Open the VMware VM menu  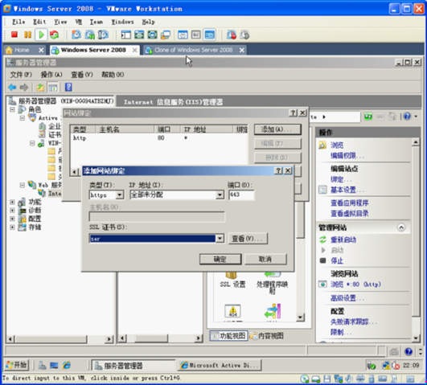click(79, 22)
